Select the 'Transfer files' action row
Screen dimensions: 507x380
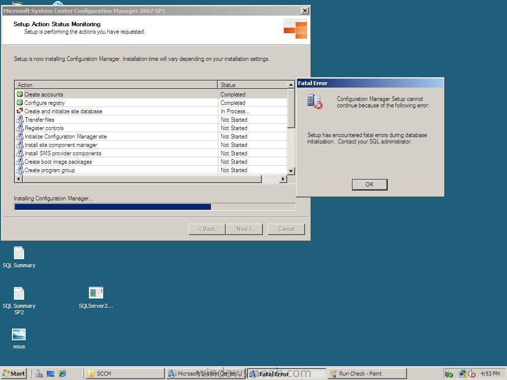[151, 120]
